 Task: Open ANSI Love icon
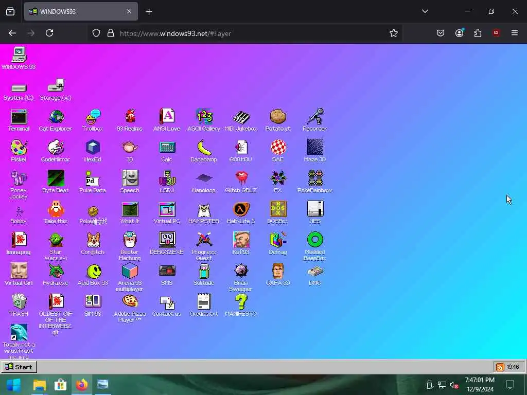167,117
